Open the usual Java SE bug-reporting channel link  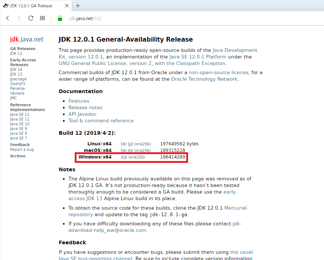click(156, 255)
